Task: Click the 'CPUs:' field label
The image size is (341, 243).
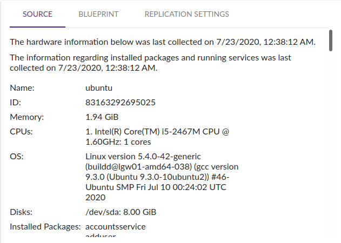Action: tap(21, 132)
